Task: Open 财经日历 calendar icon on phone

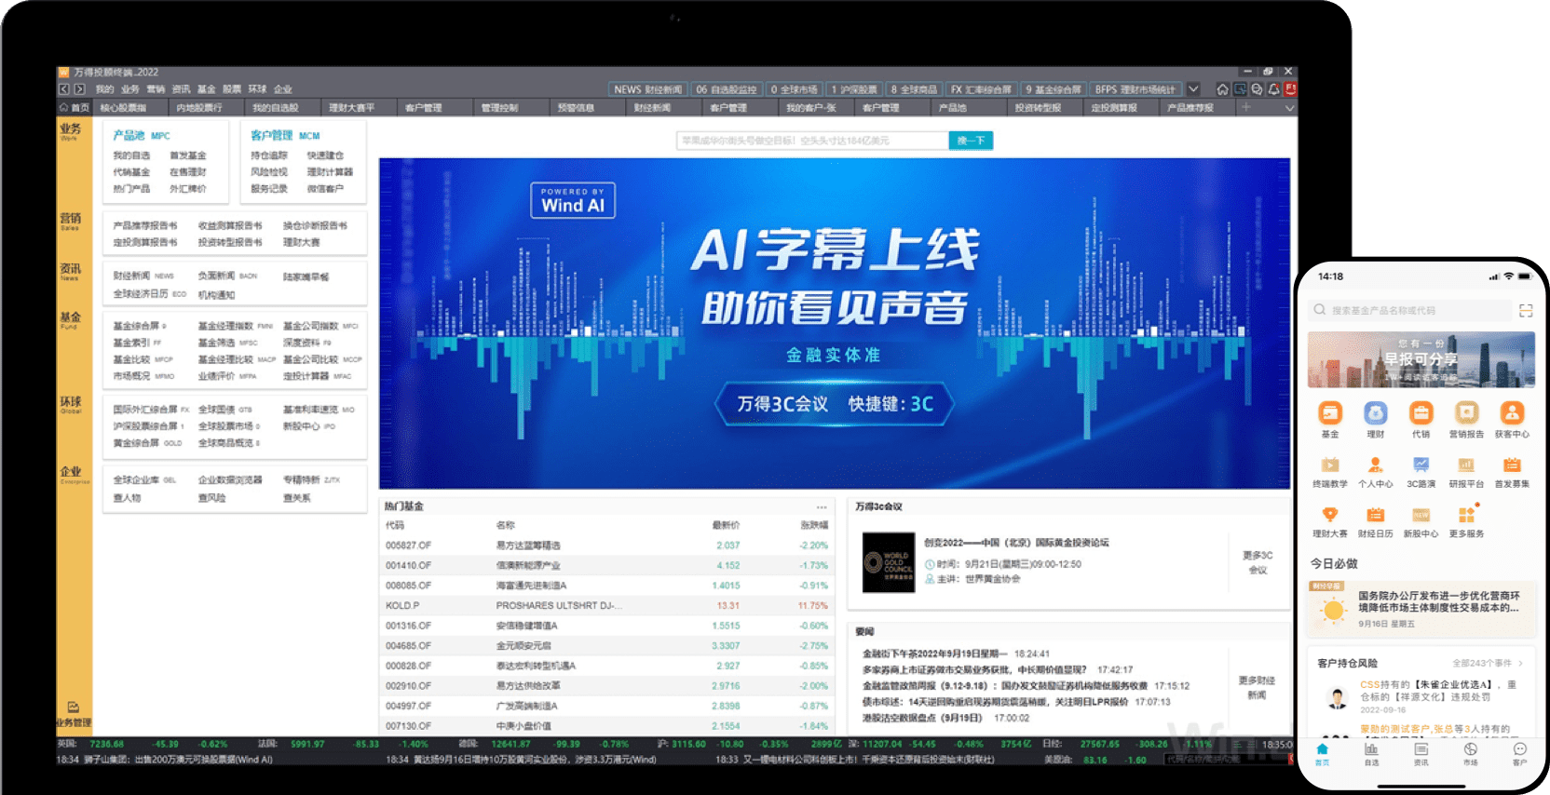Action: [1375, 514]
